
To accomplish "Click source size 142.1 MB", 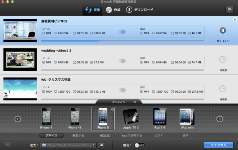I will coord(99,91).
